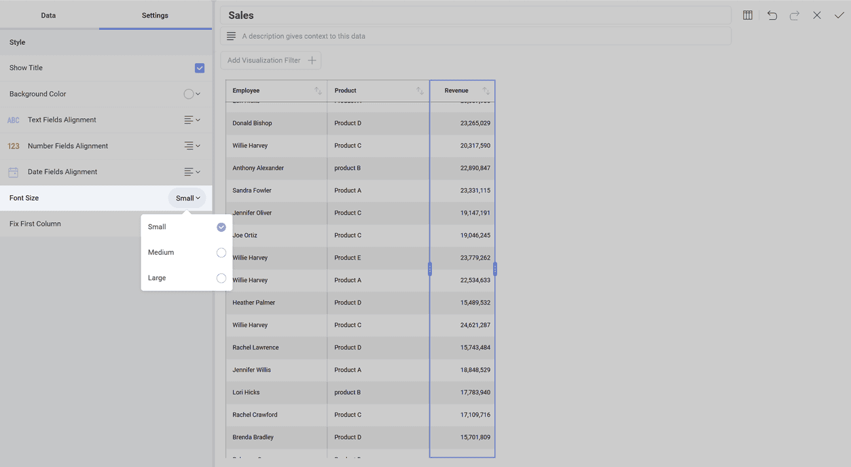Open Date Fields Alignment dropdown
This screenshot has width=851, height=467.
pyautogui.click(x=192, y=172)
